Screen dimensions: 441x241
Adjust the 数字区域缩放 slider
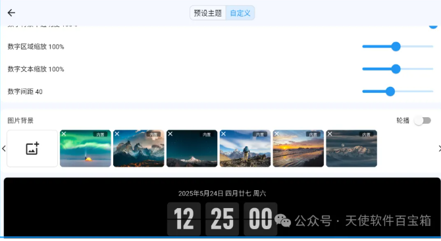(398, 46)
